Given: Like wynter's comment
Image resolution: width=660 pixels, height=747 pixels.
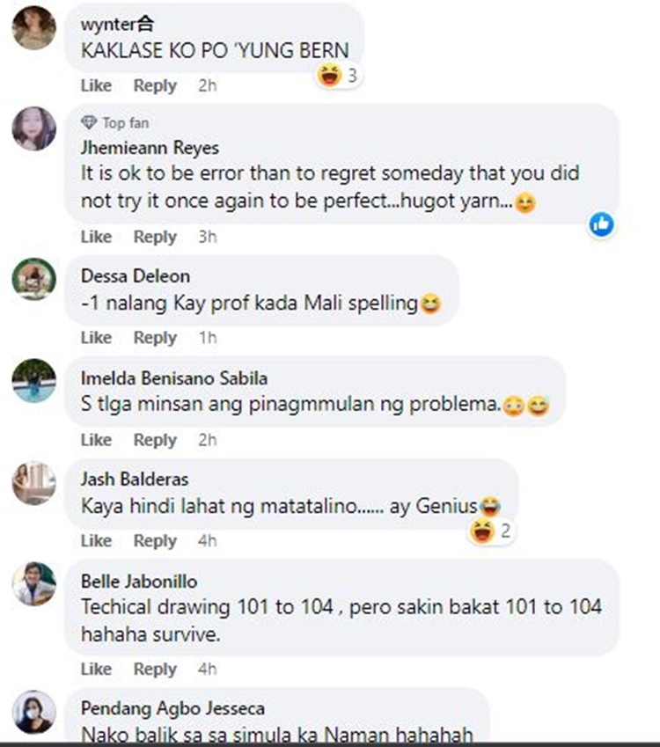Looking at the screenshot, I should pos(96,85).
